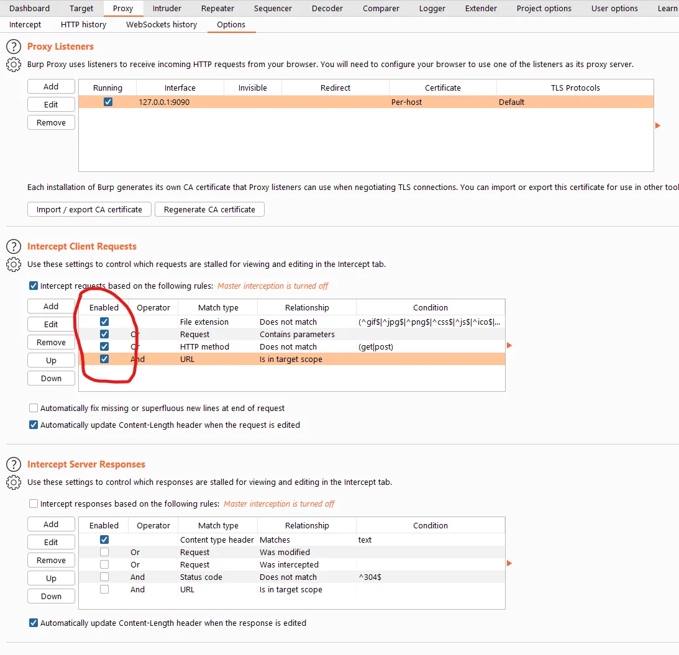Viewport: 679px width, 655px height.
Task: Open gear options for Intercept Client Requests
Action: [x=14, y=264]
